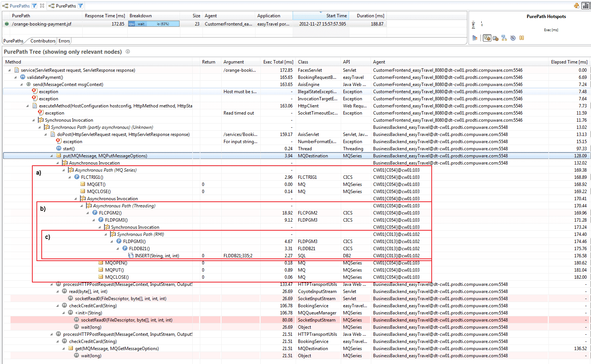Switch to the Errors tab
Image resolution: width=591 pixels, height=364 pixels.
click(x=64, y=41)
